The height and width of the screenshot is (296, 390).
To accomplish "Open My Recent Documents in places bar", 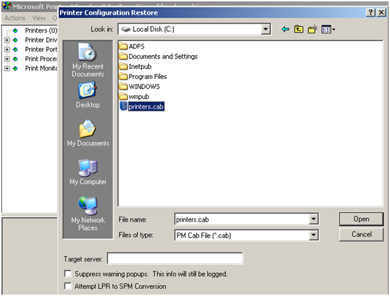I will tap(88, 61).
